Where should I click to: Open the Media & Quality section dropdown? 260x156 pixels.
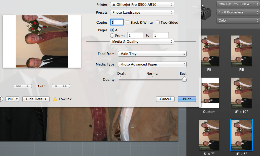(142, 42)
